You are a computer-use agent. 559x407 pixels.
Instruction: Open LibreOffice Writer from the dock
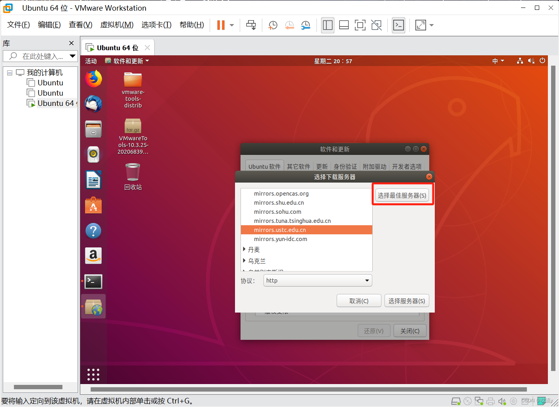tap(93, 180)
